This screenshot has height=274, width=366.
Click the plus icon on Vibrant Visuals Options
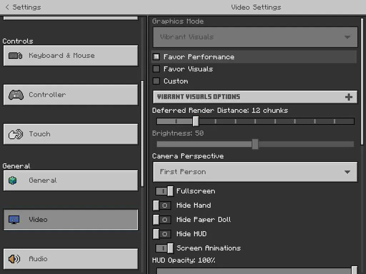(x=349, y=97)
